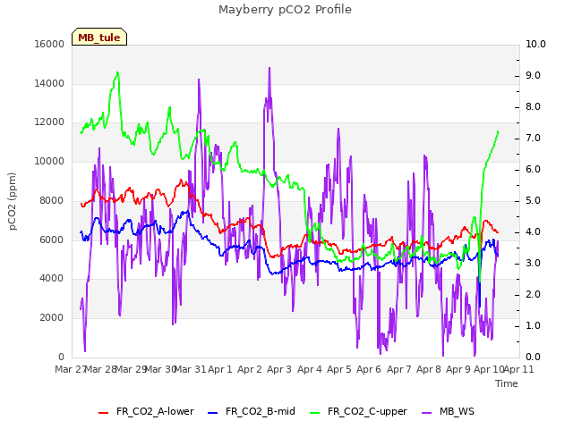
Task: Click the 2000 y-axis tick label
Action: (x=52, y=318)
